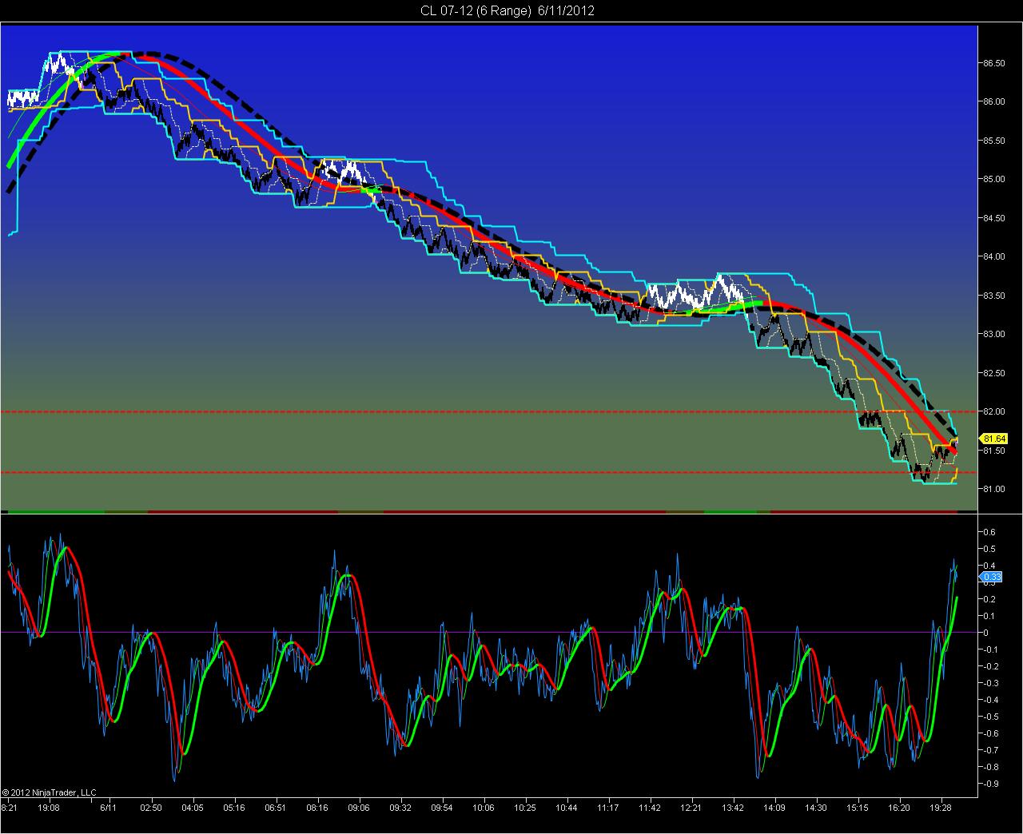Click the 10:44 time axis label
Screen dimensions: 1023x834
point(567,808)
